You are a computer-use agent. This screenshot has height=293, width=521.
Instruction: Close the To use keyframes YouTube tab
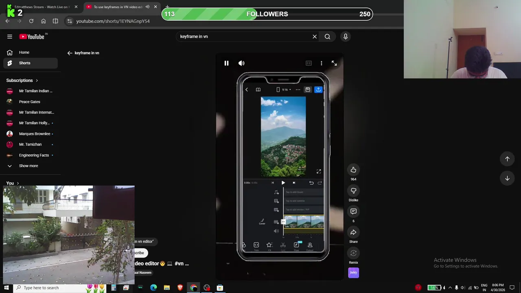155,7
